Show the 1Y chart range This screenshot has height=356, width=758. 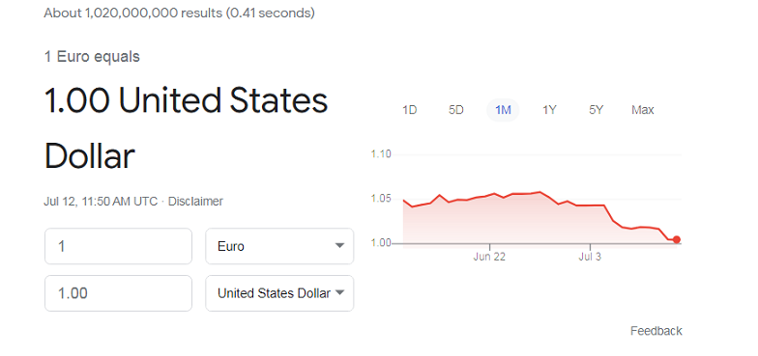coord(549,110)
